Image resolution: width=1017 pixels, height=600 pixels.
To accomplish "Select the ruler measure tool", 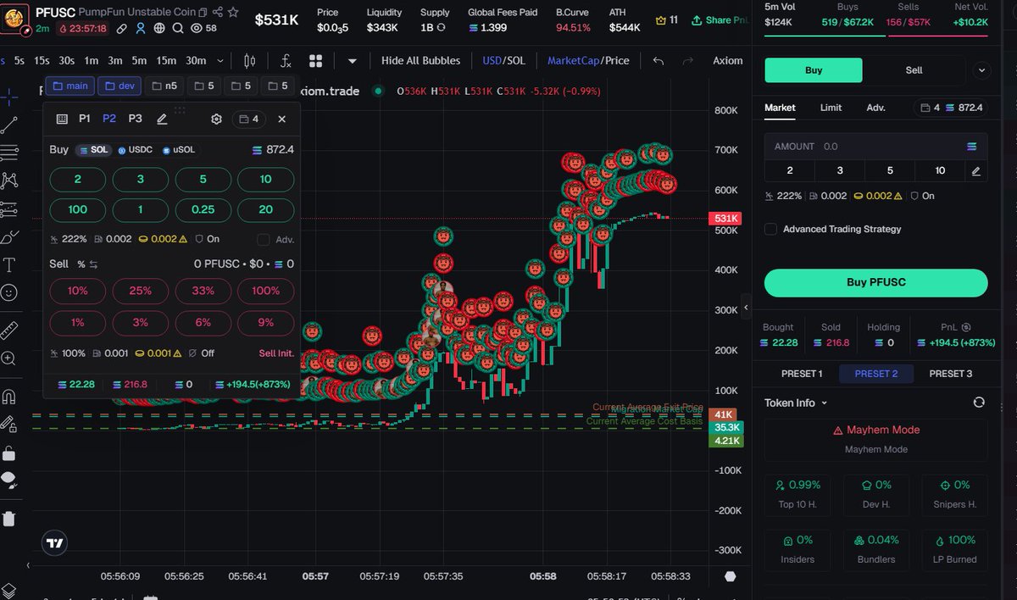I will click(x=9, y=330).
